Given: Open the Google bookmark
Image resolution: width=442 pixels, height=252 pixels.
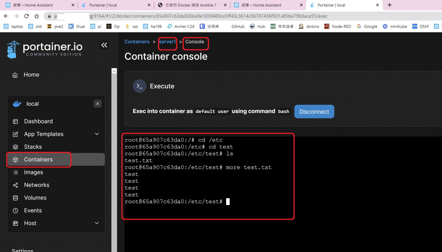Looking at the screenshot, I should coord(367,26).
